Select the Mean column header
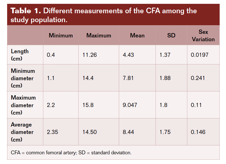This screenshot has height=164, width=226. pos(137,35)
